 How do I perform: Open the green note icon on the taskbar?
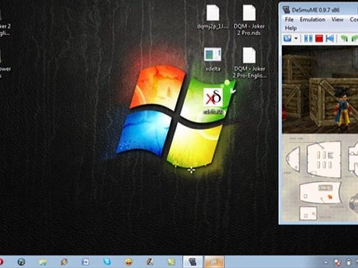pos(171,262)
